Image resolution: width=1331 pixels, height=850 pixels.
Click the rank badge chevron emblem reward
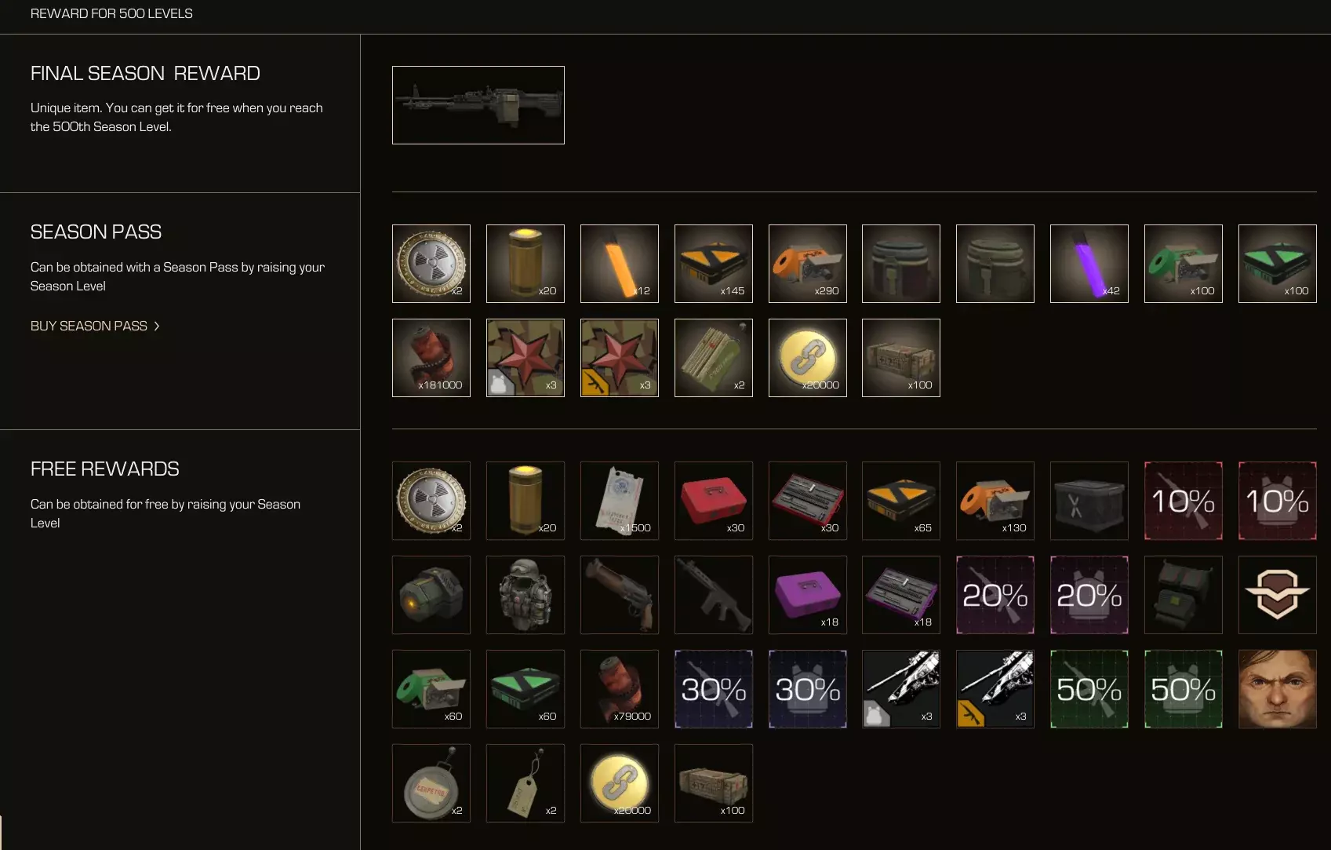click(x=1278, y=595)
